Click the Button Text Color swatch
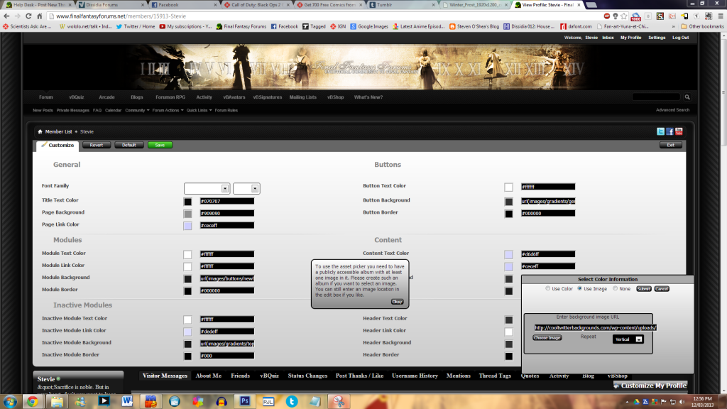This screenshot has width=727, height=409. 508,187
